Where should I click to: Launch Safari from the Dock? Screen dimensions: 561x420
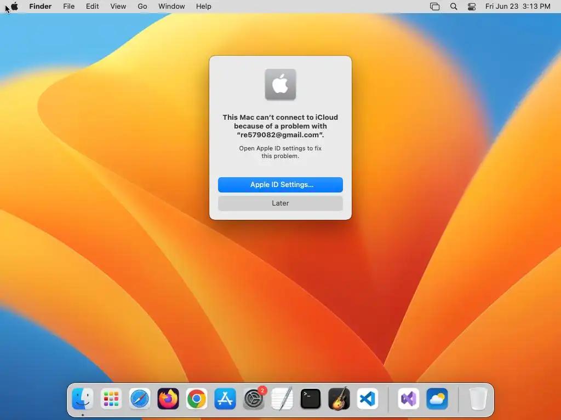click(x=140, y=399)
